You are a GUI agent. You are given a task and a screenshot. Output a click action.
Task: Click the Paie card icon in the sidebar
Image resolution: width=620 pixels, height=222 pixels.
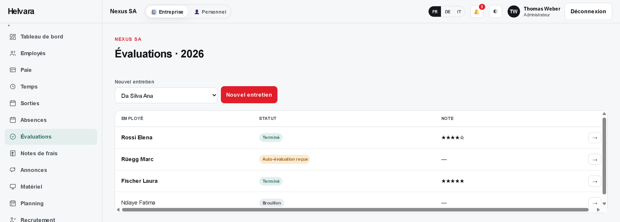[x=13, y=70]
